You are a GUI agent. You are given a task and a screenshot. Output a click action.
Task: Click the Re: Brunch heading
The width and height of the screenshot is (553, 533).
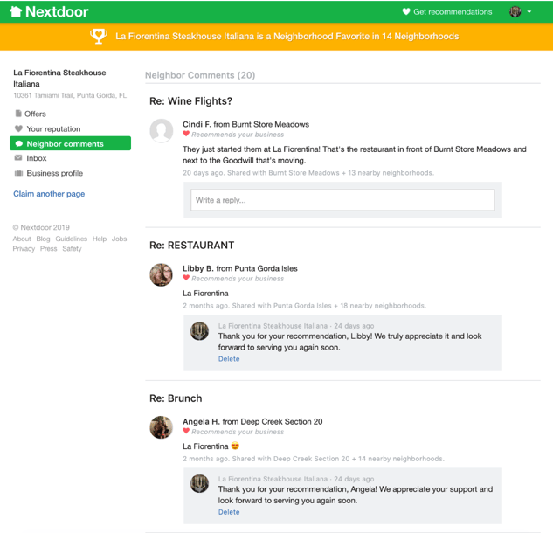click(176, 398)
